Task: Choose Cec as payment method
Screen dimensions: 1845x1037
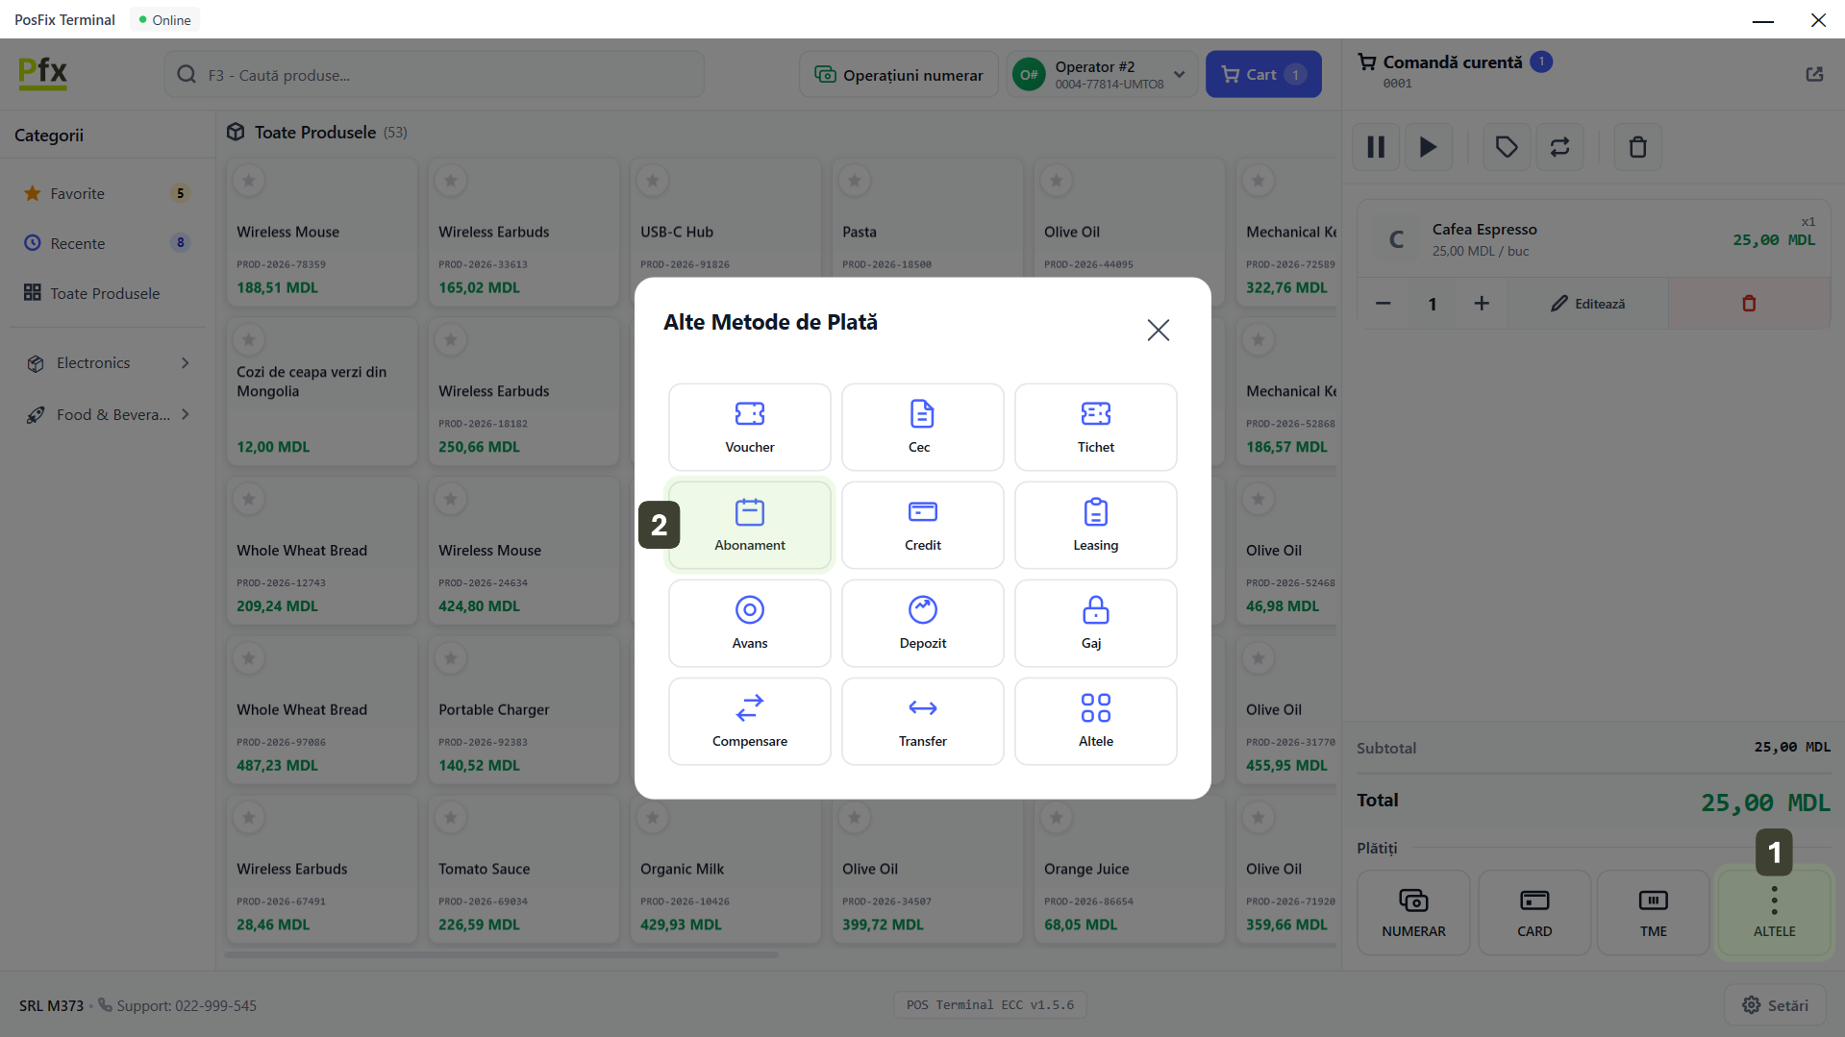Action: pos(922,427)
